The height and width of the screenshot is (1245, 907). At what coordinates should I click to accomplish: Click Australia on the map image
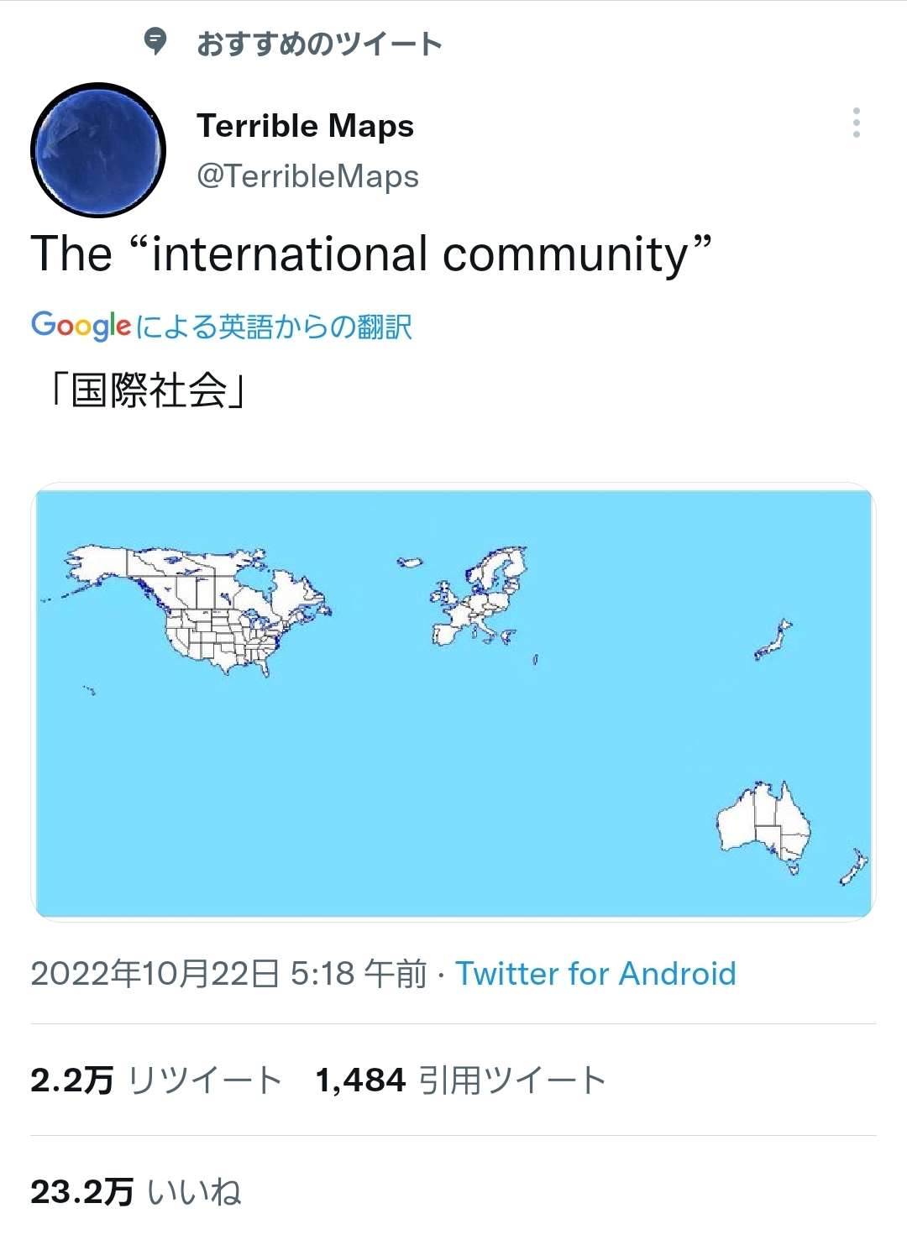pyautogui.click(x=764, y=819)
